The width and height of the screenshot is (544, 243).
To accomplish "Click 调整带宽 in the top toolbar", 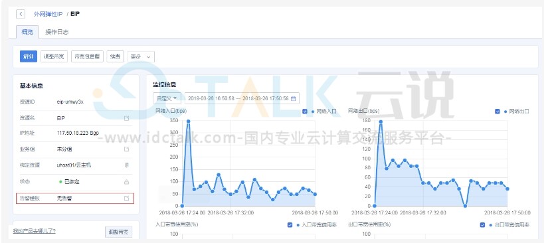I will click(54, 56).
